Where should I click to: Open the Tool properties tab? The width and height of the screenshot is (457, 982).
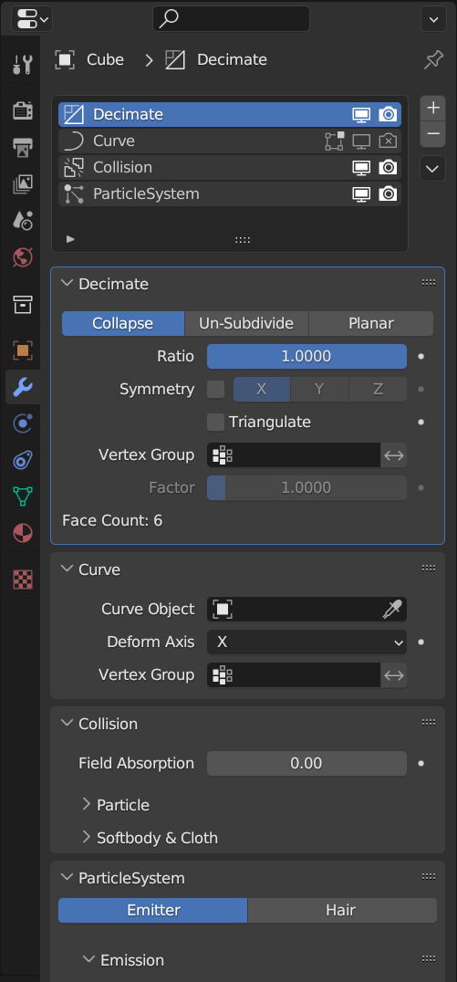coord(23,64)
